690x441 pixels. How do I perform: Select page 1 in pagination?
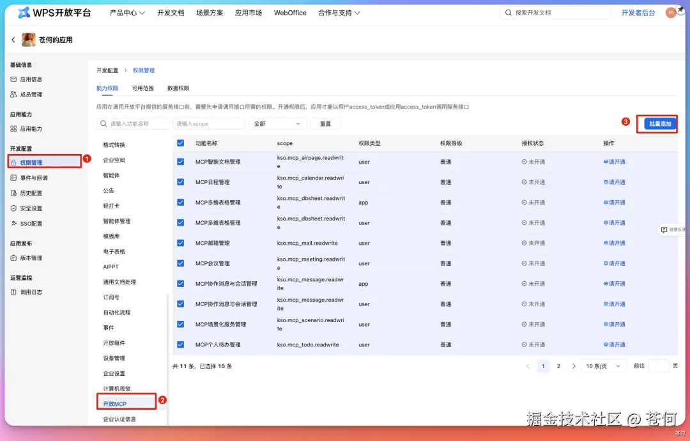click(x=543, y=366)
